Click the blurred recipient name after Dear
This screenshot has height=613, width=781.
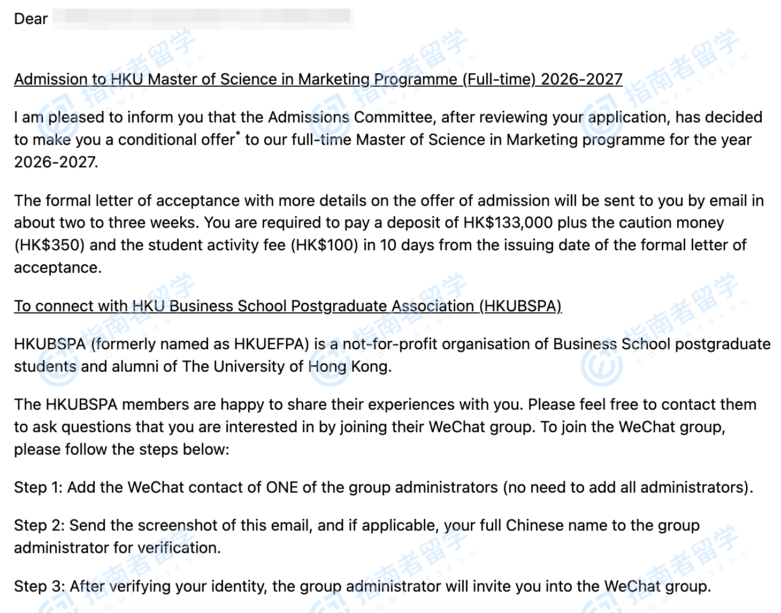tap(203, 18)
